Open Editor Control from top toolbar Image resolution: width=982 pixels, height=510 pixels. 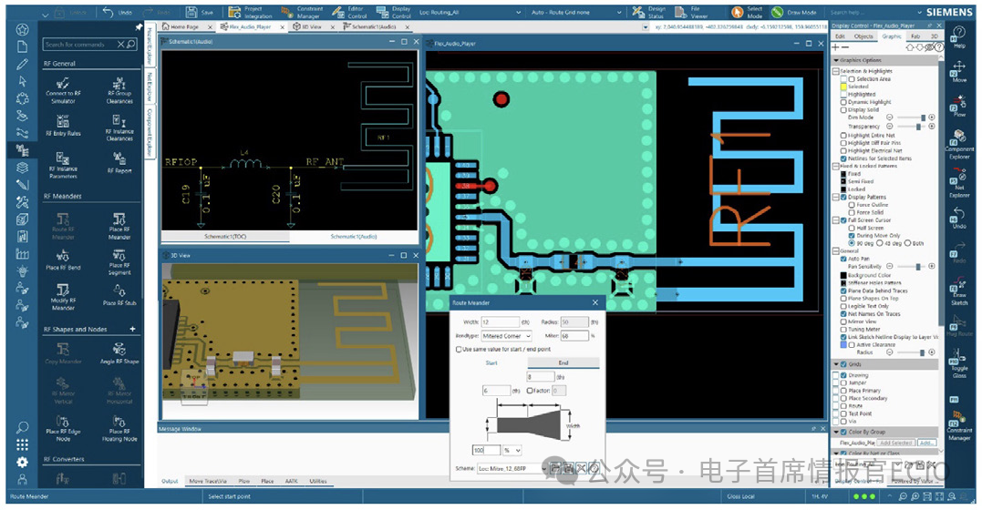click(349, 13)
